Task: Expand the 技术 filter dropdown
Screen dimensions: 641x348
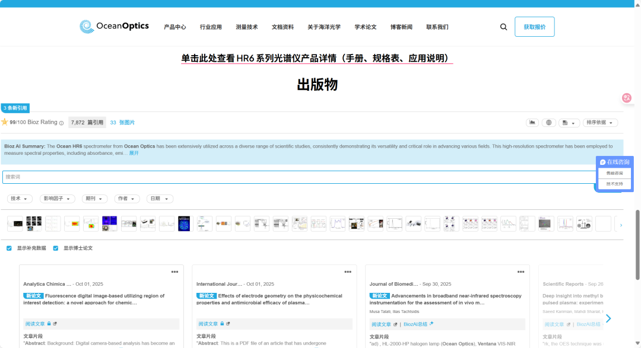Action: tap(20, 198)
